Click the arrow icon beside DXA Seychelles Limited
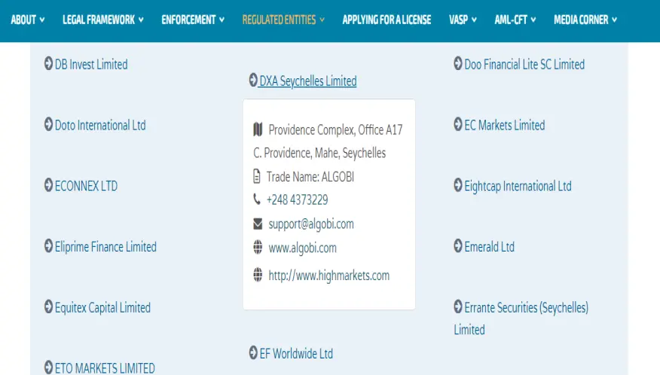The image size is (660, 375). [x=253, y=80]
